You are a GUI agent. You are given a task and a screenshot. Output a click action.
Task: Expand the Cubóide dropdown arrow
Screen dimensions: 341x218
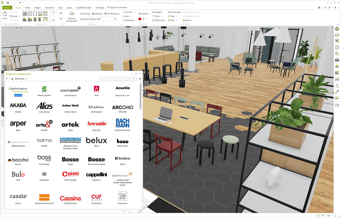pyautogui.click(x=150, y=14)
